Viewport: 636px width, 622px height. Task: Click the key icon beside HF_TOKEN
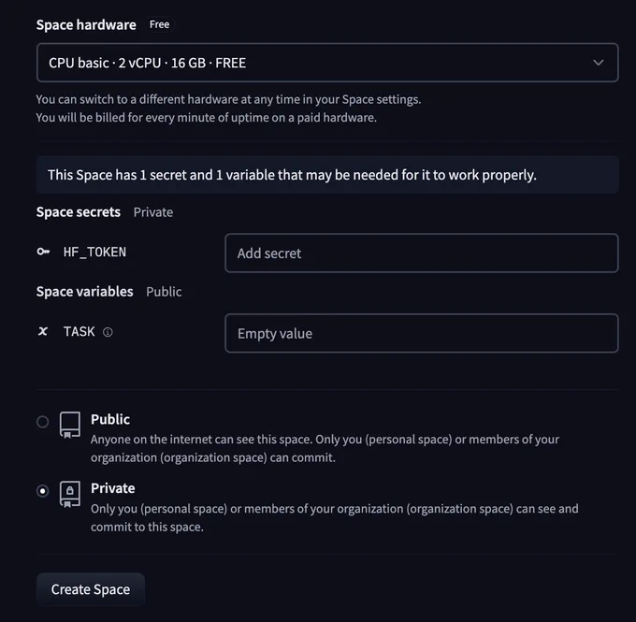[43, 252]
